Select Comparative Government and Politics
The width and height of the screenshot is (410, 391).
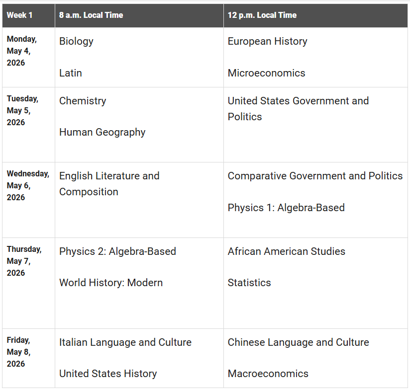[315, 176]
